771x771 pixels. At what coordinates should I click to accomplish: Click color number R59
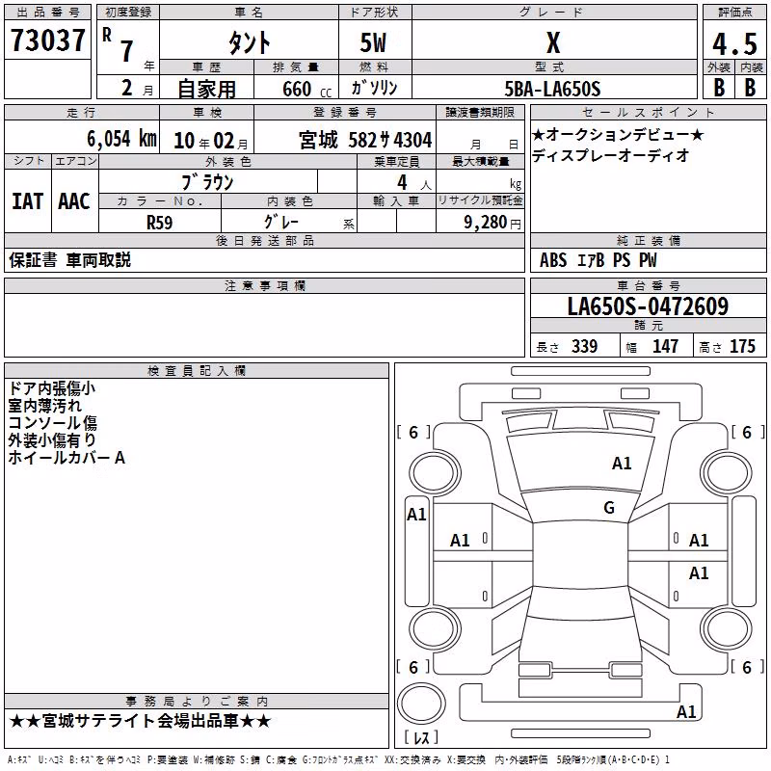coord(160,223)
